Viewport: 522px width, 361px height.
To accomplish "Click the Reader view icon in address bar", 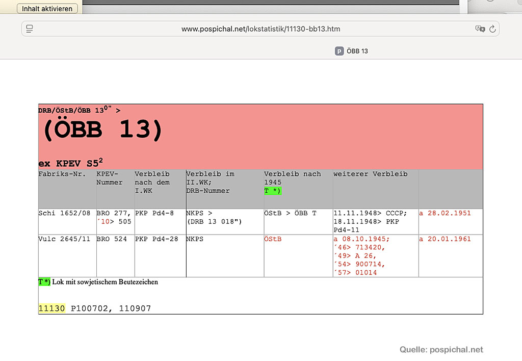I will [x=30, y=29].
